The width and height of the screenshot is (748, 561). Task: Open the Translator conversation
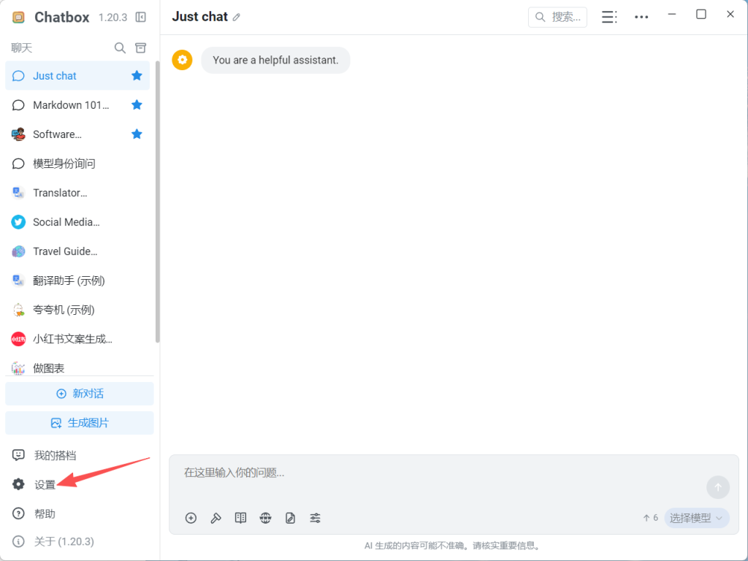point(77,193)
